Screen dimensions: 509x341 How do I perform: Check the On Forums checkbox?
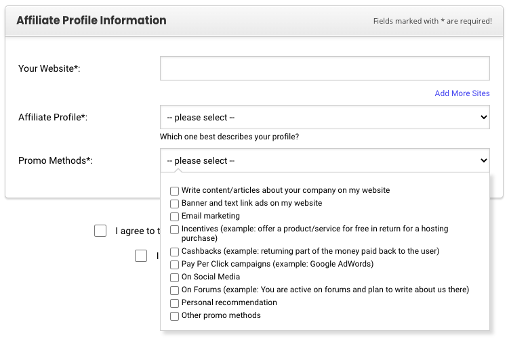(175, 290)
